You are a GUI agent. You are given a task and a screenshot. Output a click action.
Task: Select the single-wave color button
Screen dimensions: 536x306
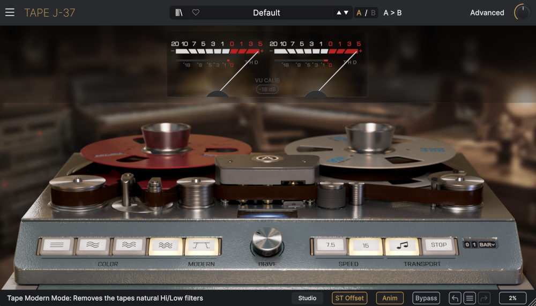[x=93, y=246]
